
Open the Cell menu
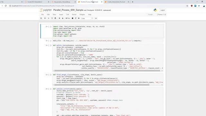click(x=67, y=15)
